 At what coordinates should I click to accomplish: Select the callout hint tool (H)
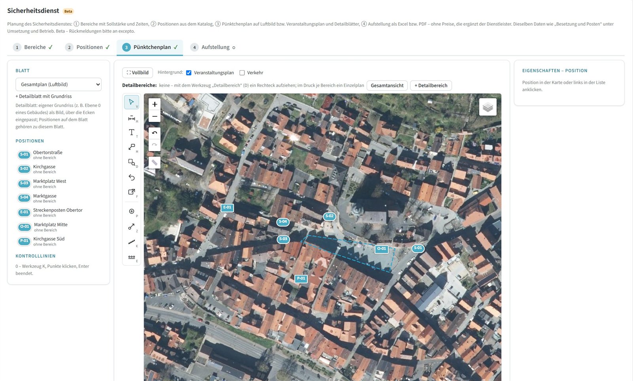(132, 147)
